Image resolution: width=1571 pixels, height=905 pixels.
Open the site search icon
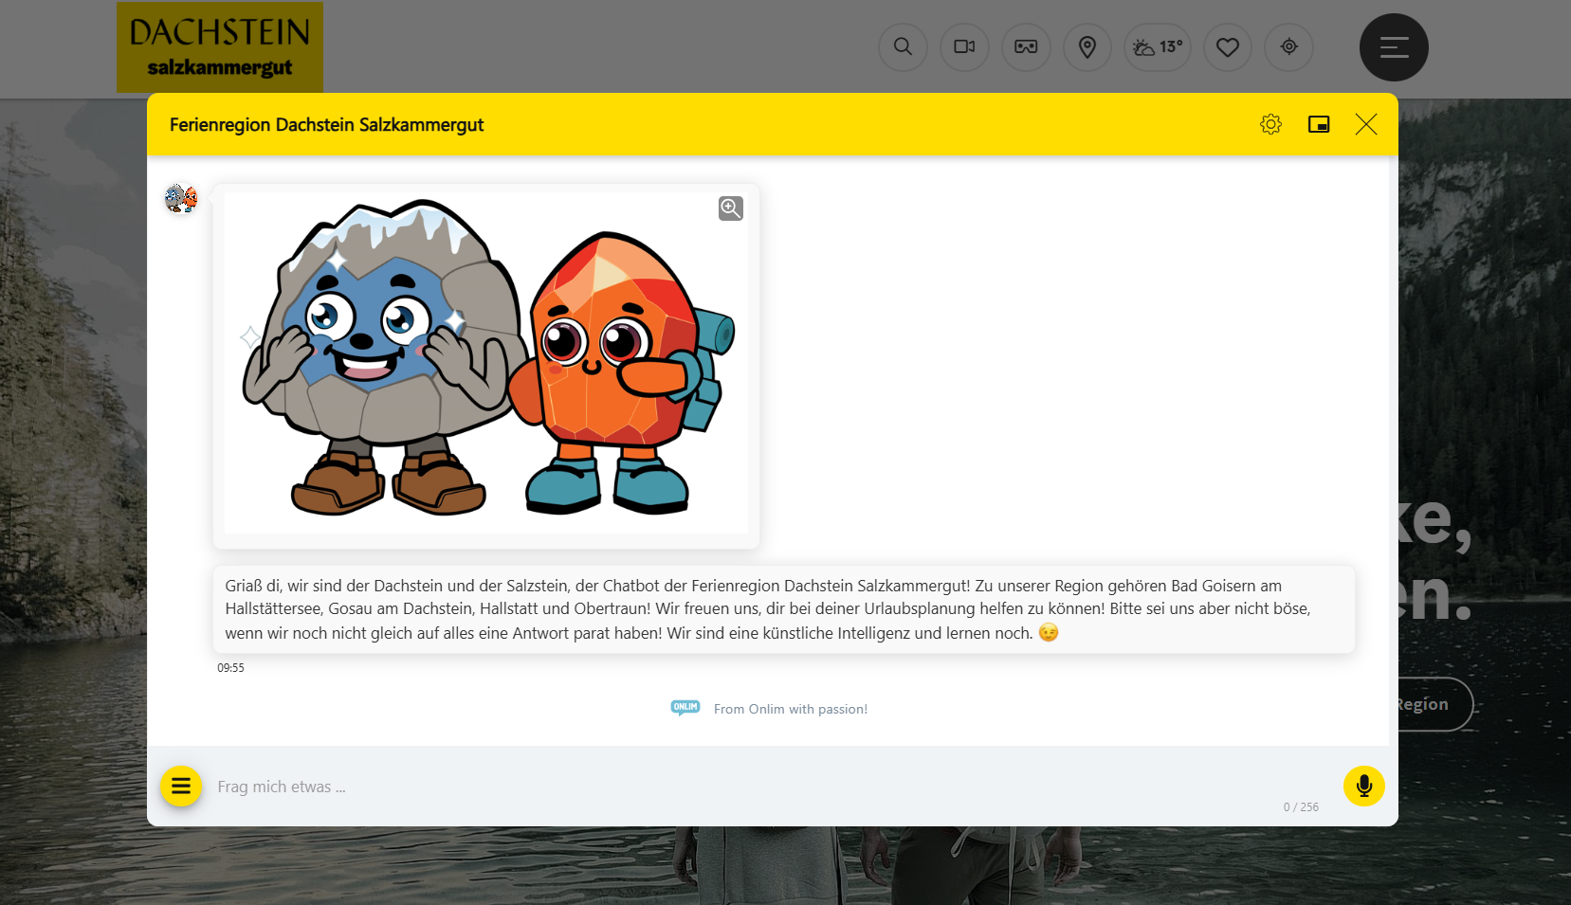pos(903,47)
